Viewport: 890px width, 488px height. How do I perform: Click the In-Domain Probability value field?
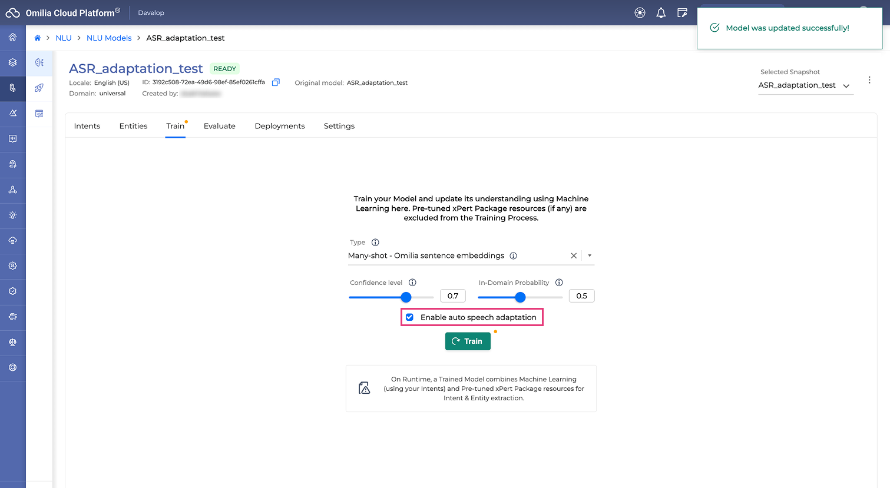(581, 296)
